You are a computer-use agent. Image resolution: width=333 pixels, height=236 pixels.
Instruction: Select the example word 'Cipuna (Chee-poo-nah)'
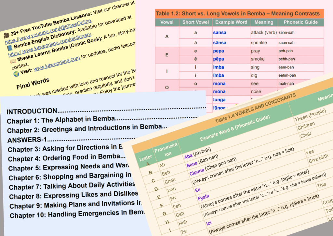(x=213, y=167)
